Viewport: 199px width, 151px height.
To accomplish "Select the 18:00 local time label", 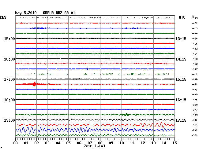I will [x=9, y=100].
